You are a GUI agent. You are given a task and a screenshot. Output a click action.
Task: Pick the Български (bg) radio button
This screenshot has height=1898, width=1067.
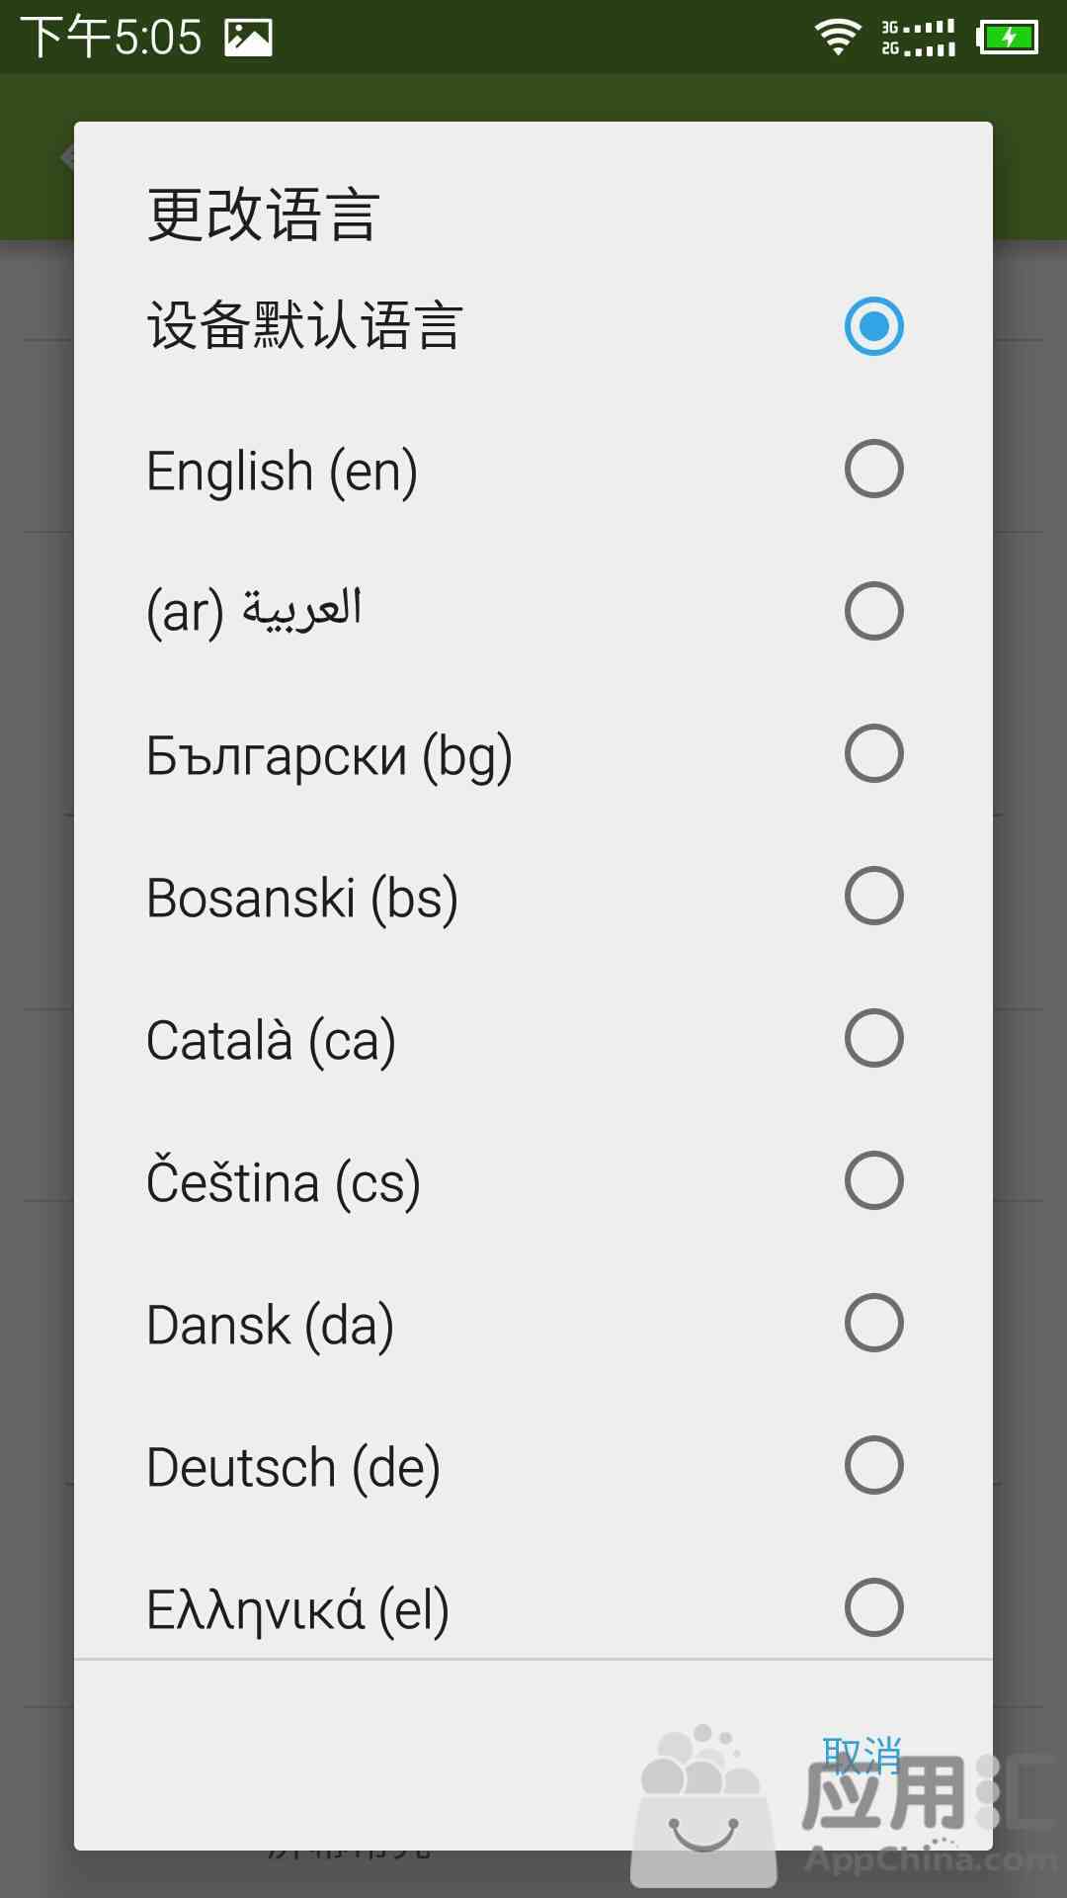873,753
